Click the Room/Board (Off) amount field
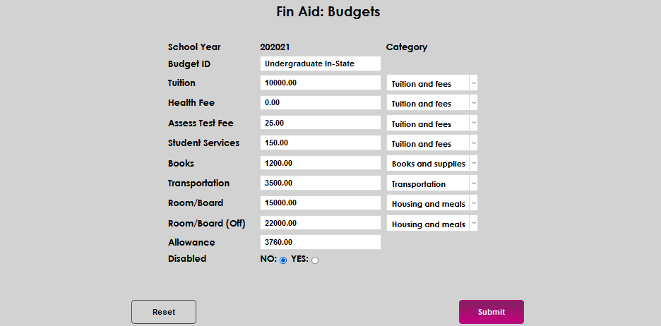 321,223
